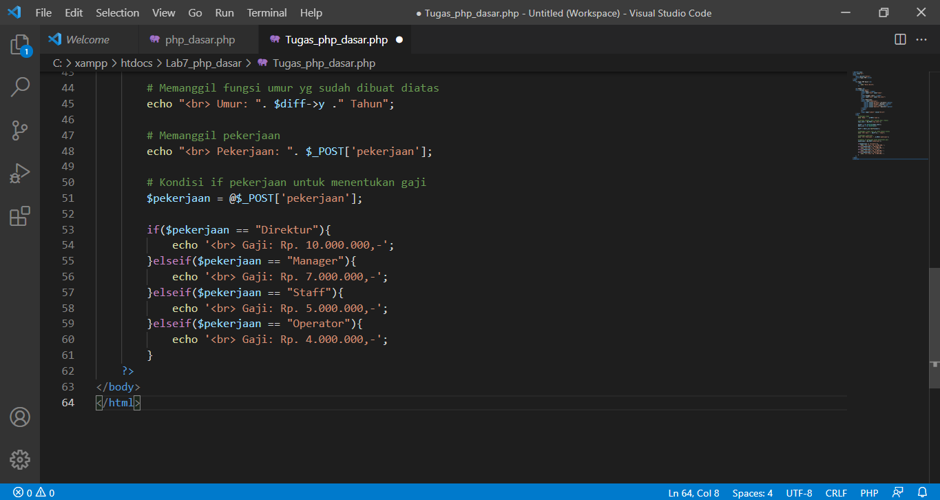Open the editor More Actions ellipsis
The image size is (940, 500).
tap(922, 39)
